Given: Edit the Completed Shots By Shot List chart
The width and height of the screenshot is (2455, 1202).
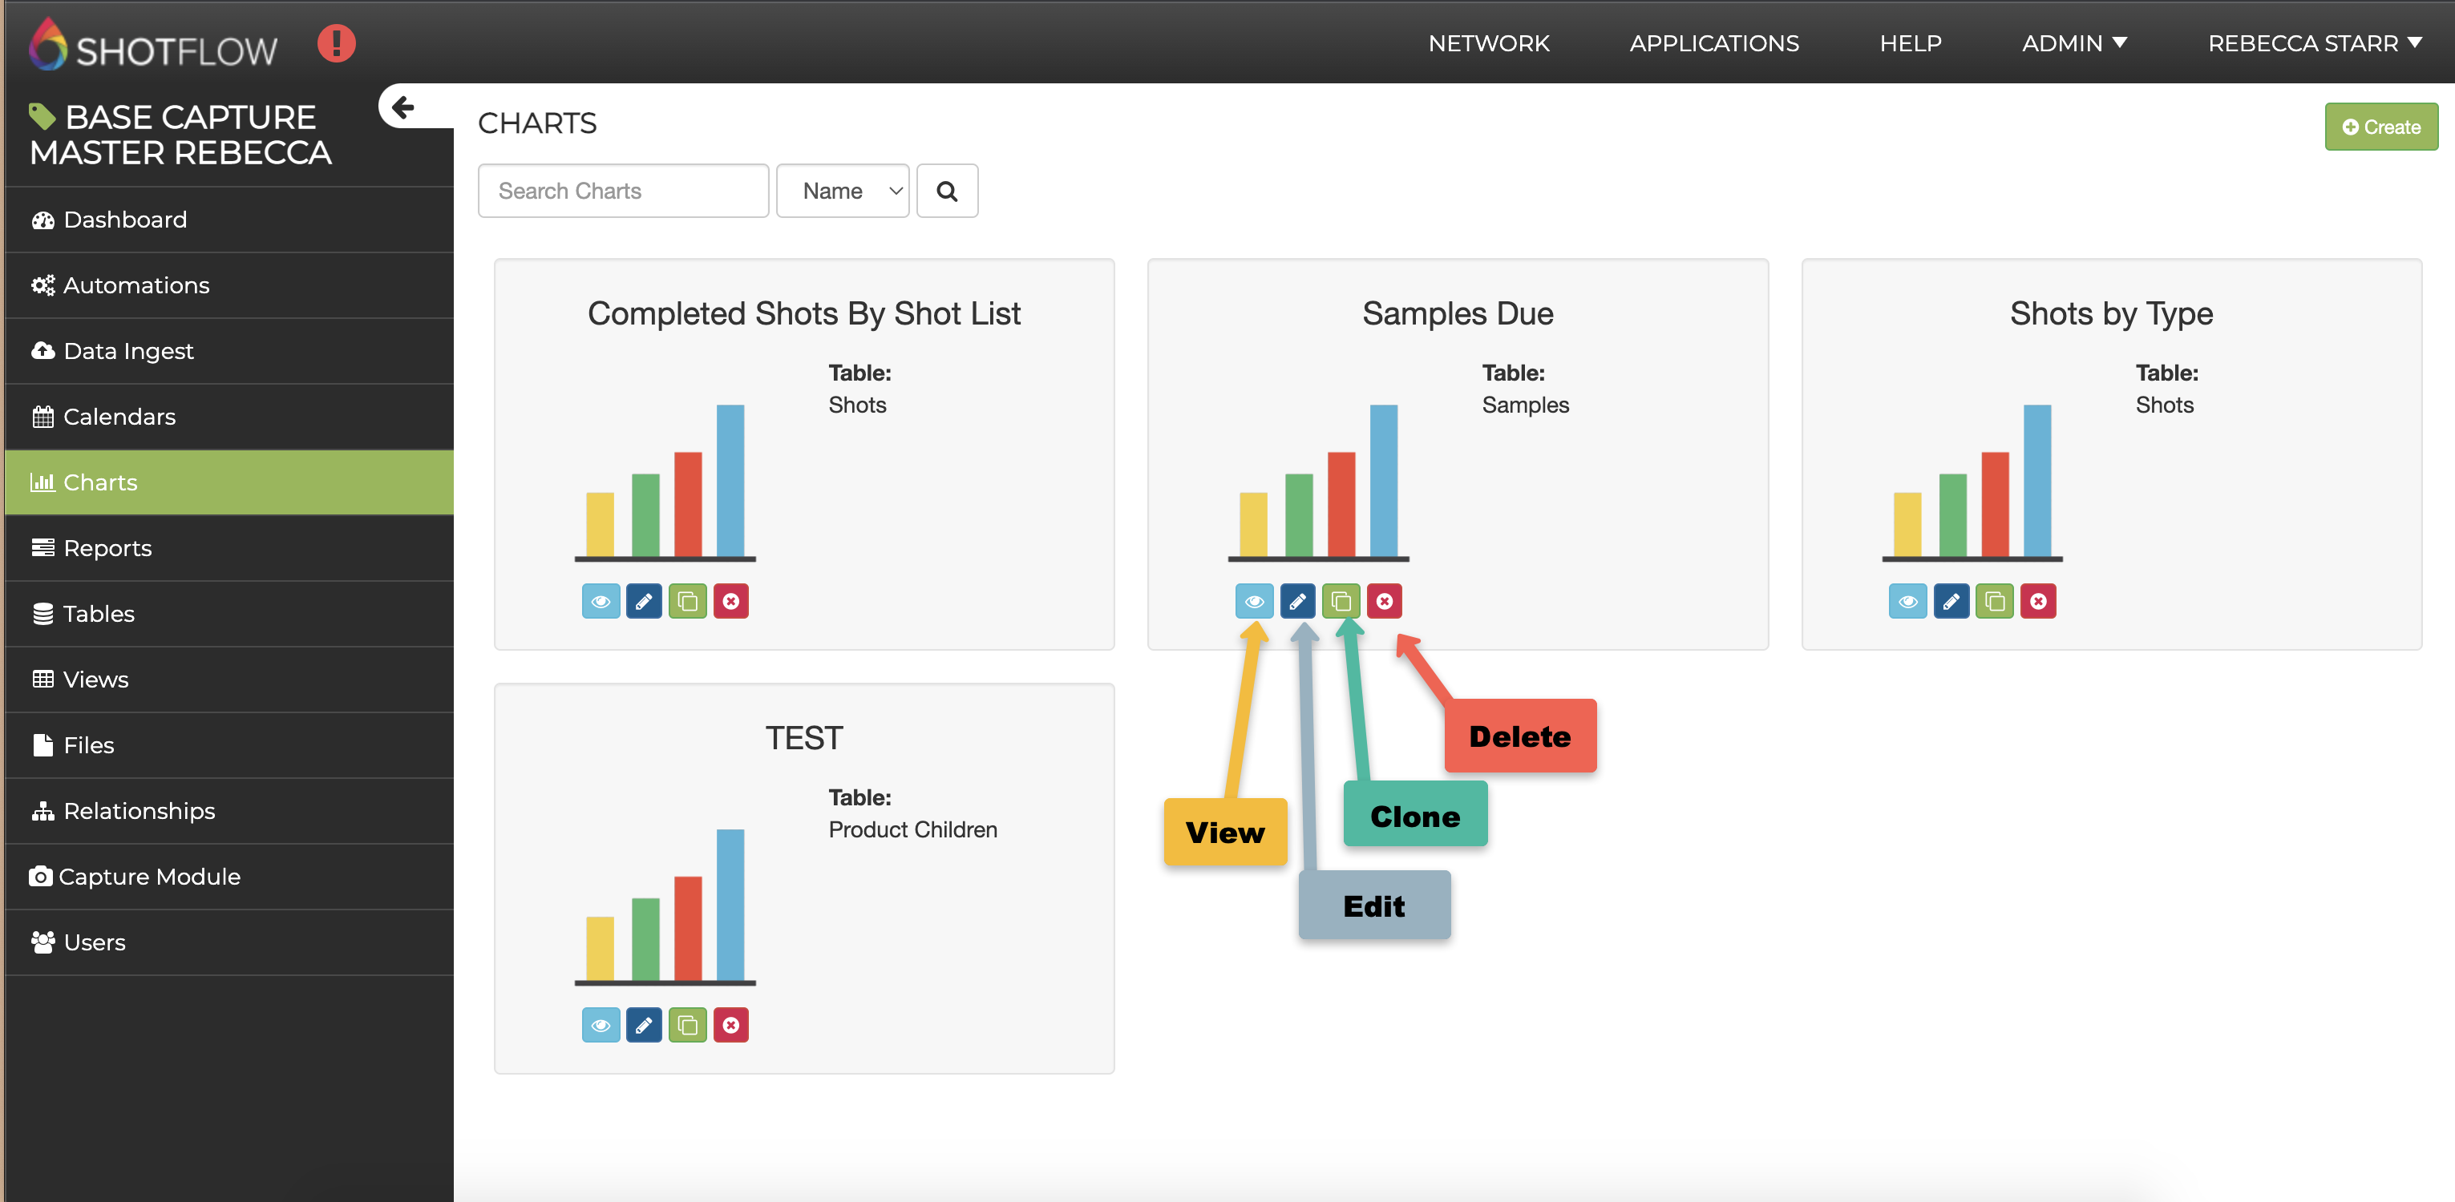Looking at the screenshot, I should [x=645, y=601].
